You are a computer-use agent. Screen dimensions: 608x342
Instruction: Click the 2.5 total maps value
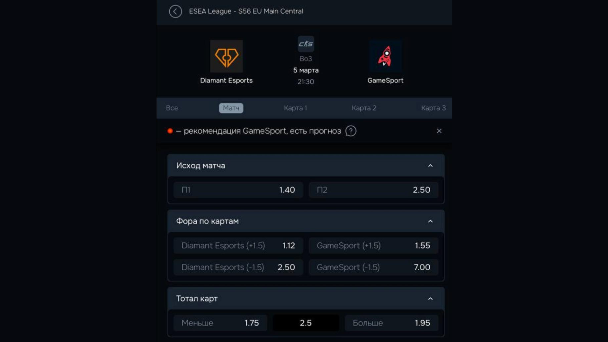pyautogui.click(x=306, y=323)
